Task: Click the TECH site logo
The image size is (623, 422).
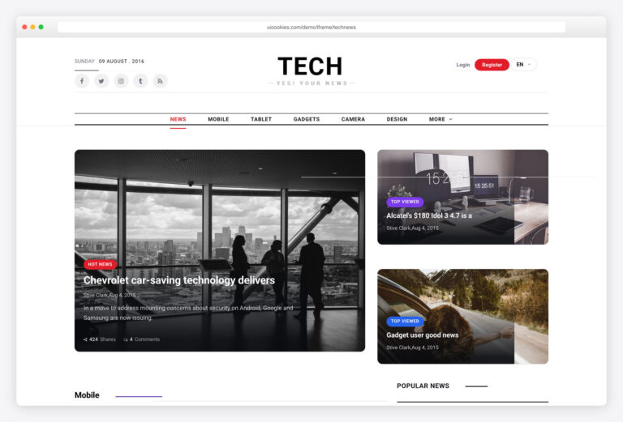Action: 310,66
